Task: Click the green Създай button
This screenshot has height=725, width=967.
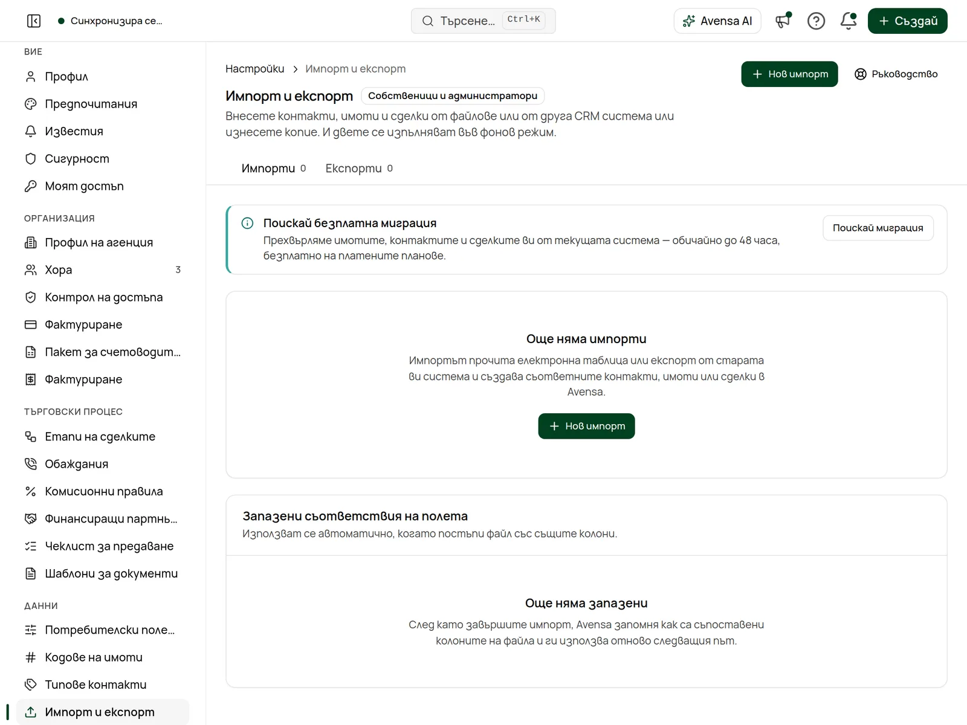Action: point(907,21)
